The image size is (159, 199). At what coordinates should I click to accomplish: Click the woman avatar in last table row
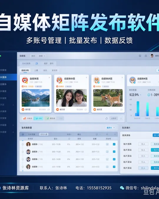28,167
